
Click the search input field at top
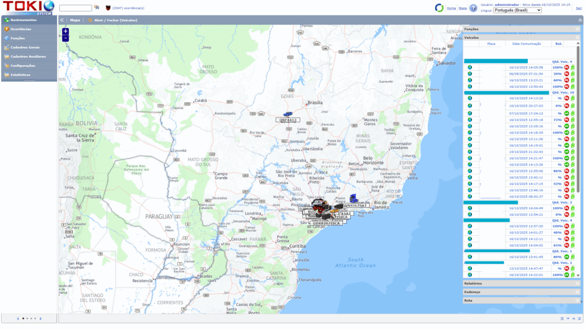75,8
